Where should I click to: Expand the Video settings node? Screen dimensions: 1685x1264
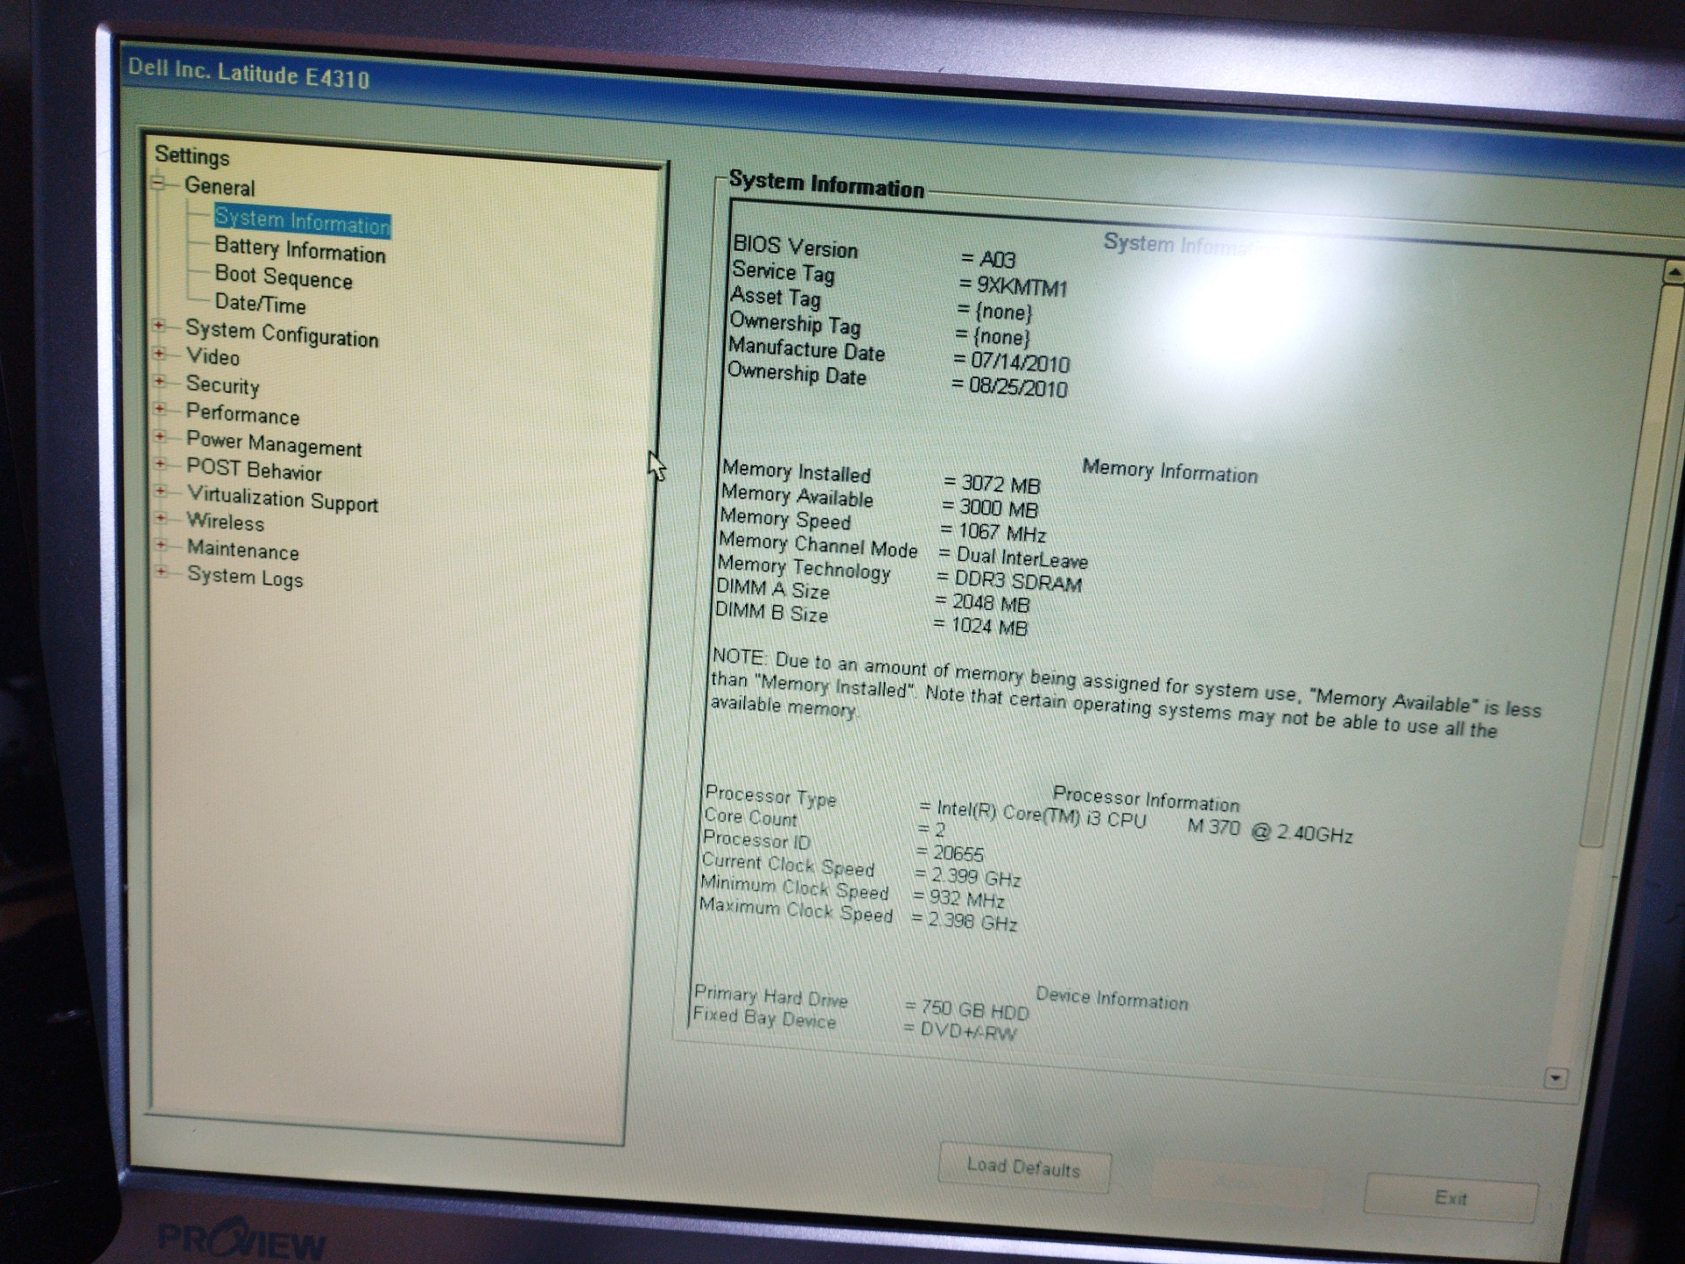click(160, 354)
